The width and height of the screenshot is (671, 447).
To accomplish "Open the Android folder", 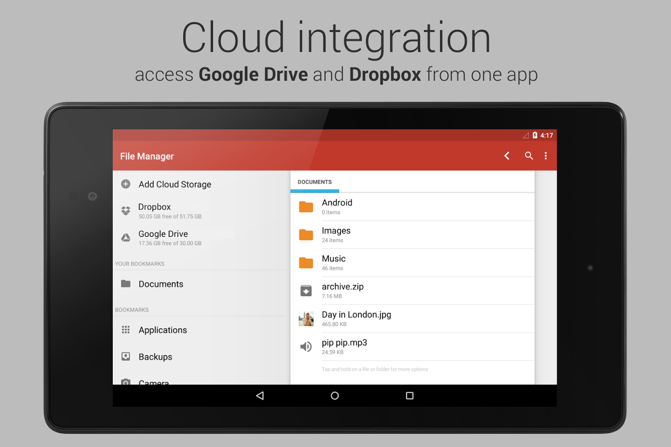I will click(412, 207).
